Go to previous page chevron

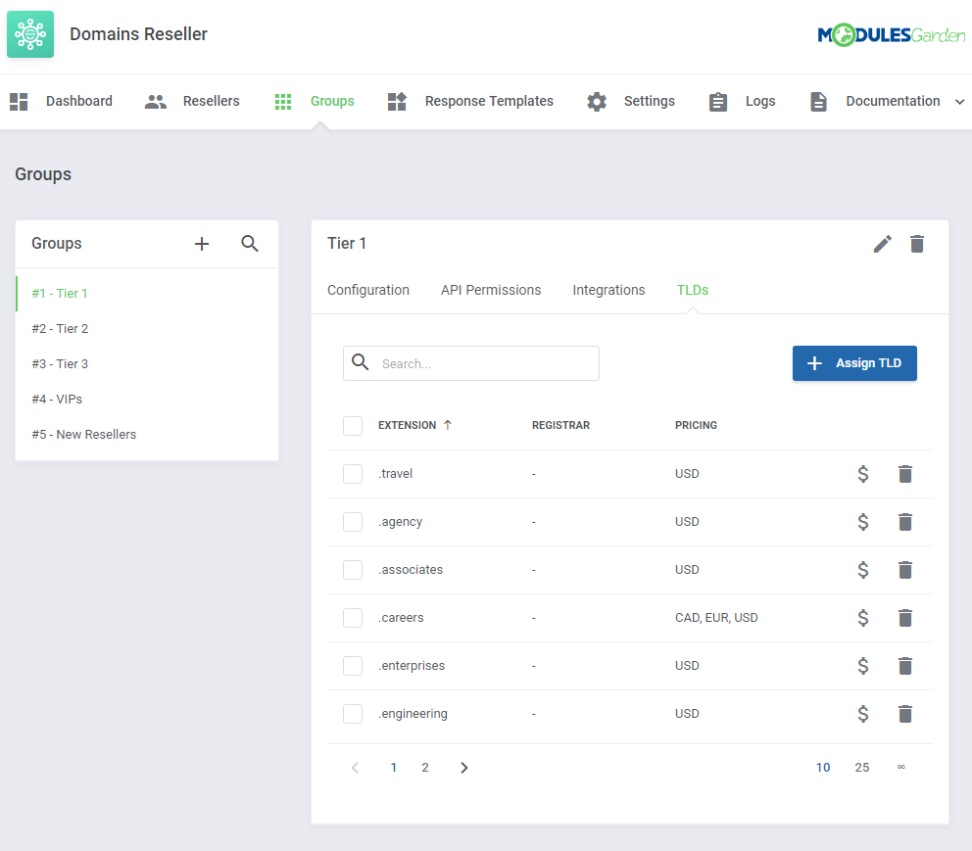(356, 768)
